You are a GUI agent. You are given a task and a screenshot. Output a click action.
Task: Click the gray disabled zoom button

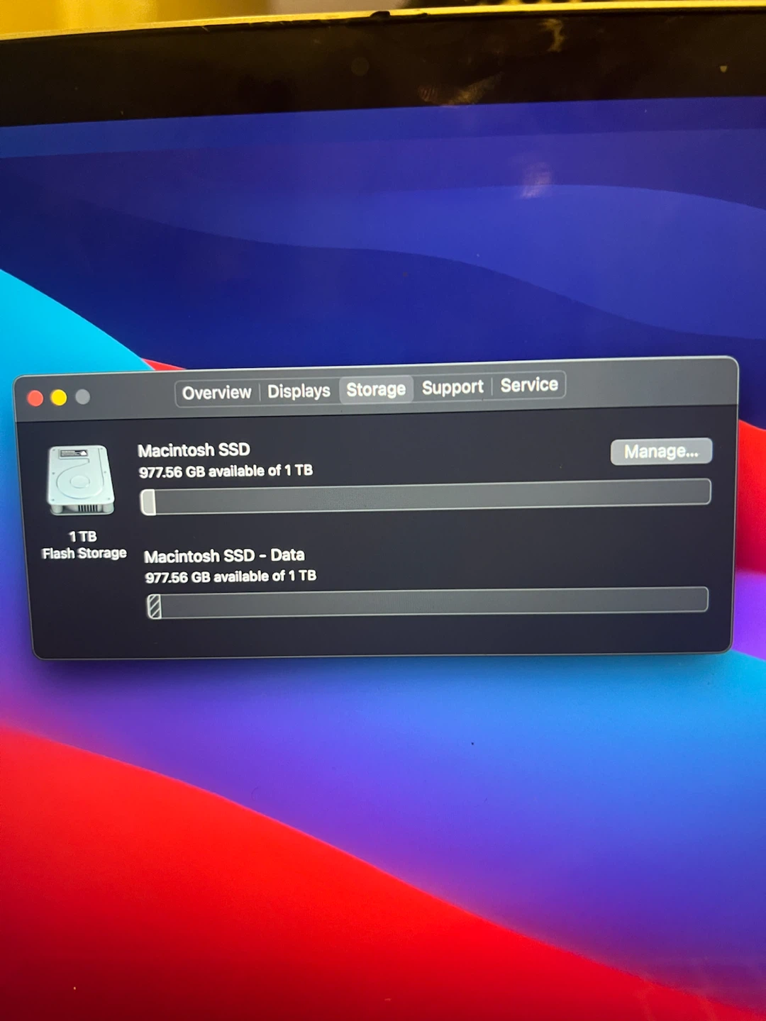coord(83,396)
